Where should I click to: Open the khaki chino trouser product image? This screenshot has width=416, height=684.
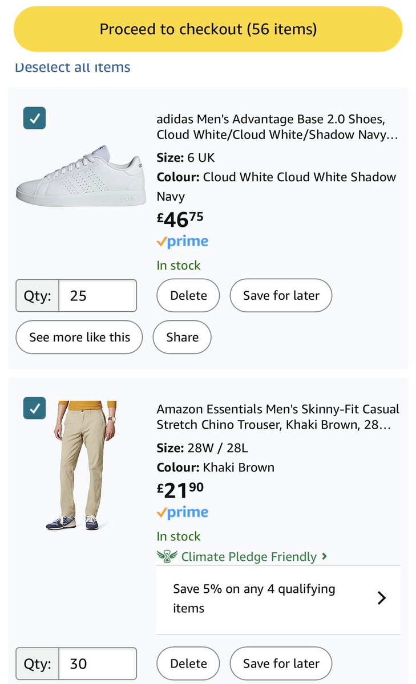tap(80, 465)
